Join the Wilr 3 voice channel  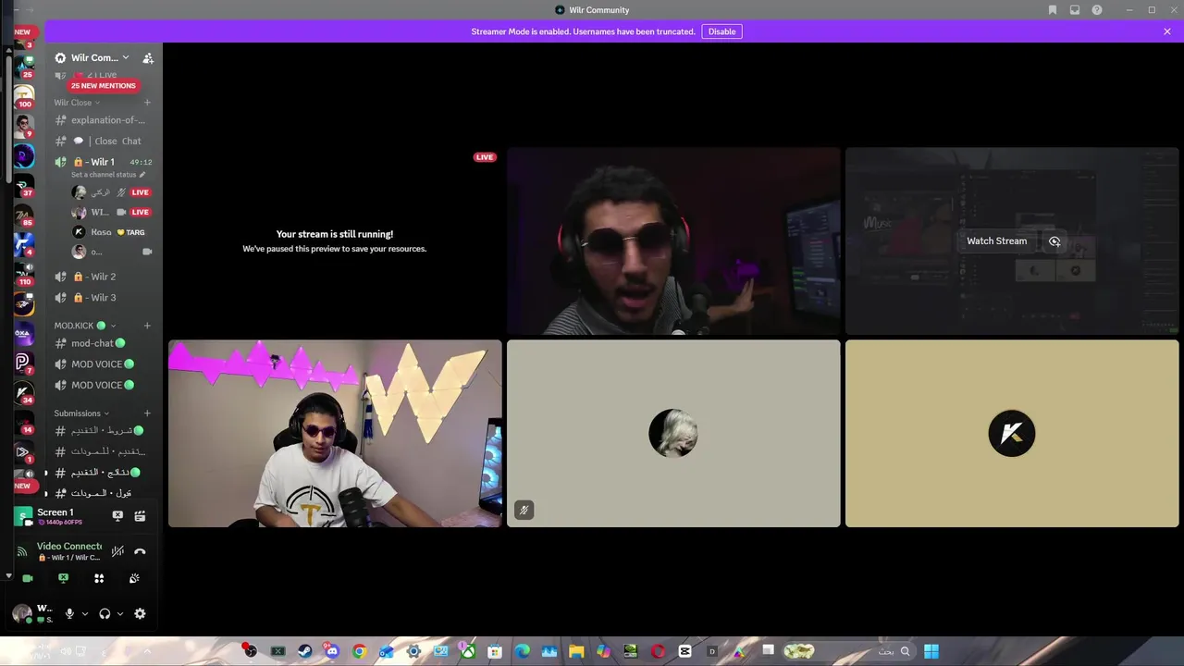pyautogui.click(x=102, y=298)
